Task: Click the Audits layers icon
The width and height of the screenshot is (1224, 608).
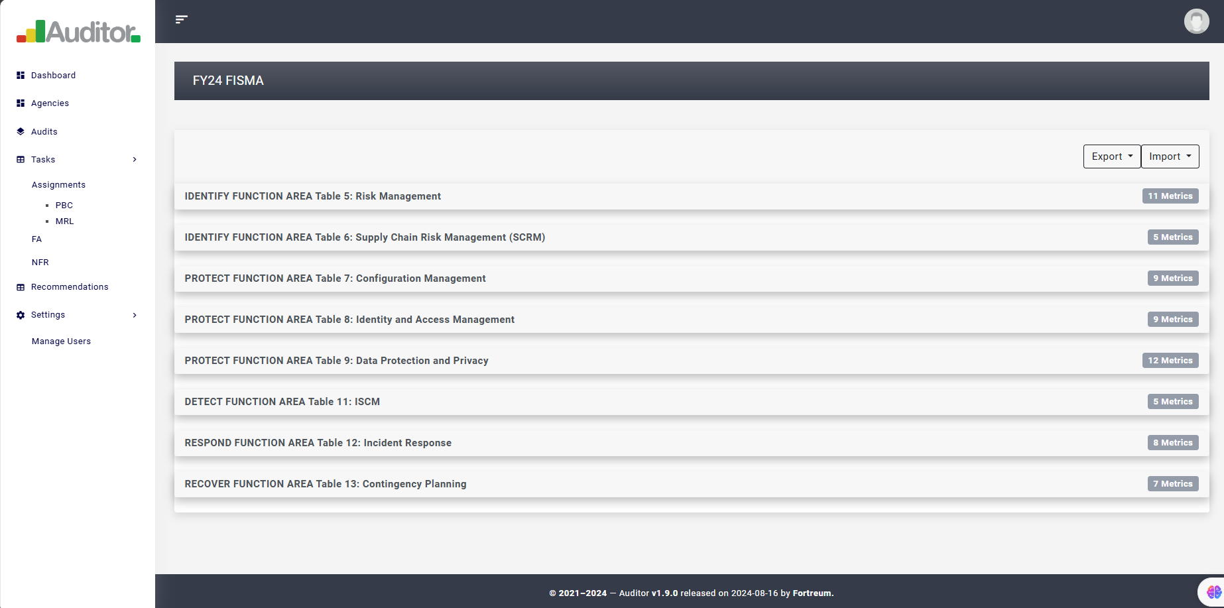Action: tap(21, 132)
